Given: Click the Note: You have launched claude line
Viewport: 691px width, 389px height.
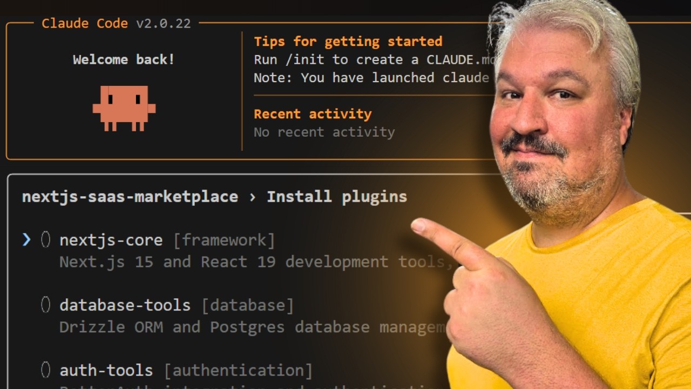Looking at the screenshot, I should [x=371, y=77].
